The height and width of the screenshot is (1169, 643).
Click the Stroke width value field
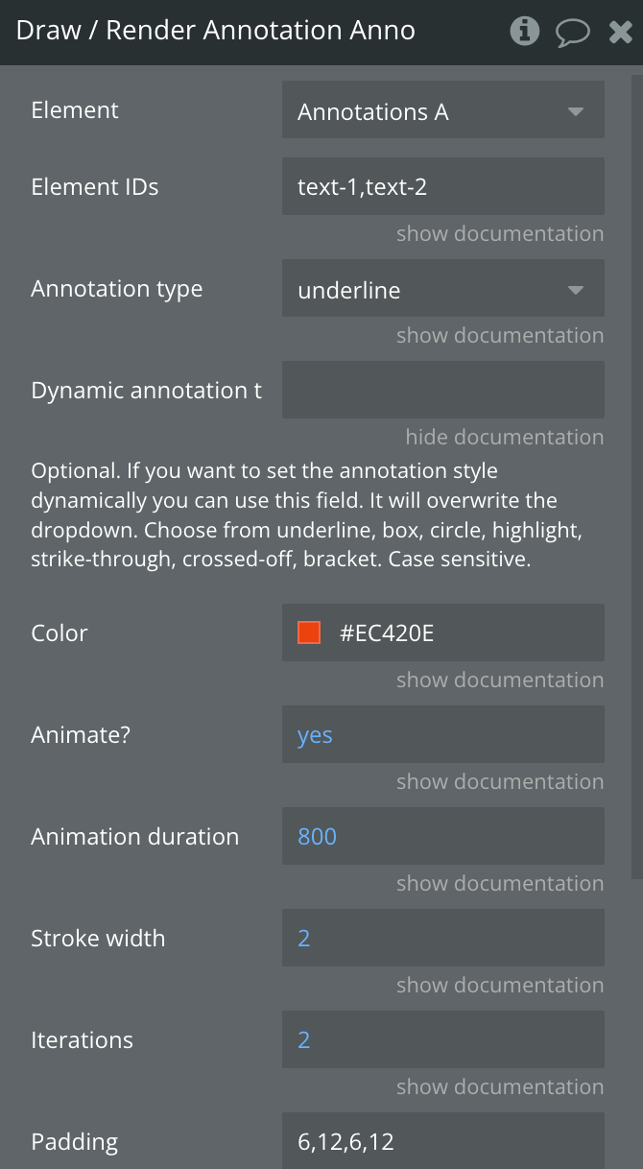coord(443,938)
